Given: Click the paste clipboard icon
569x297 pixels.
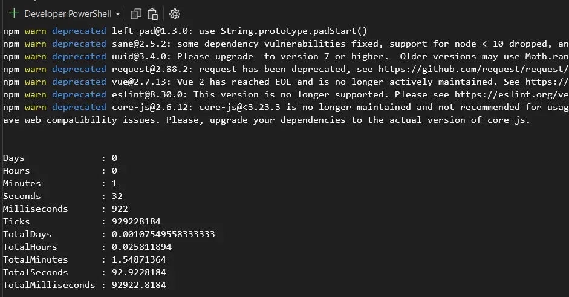Looking at the screenshot, I should [153, 13].
